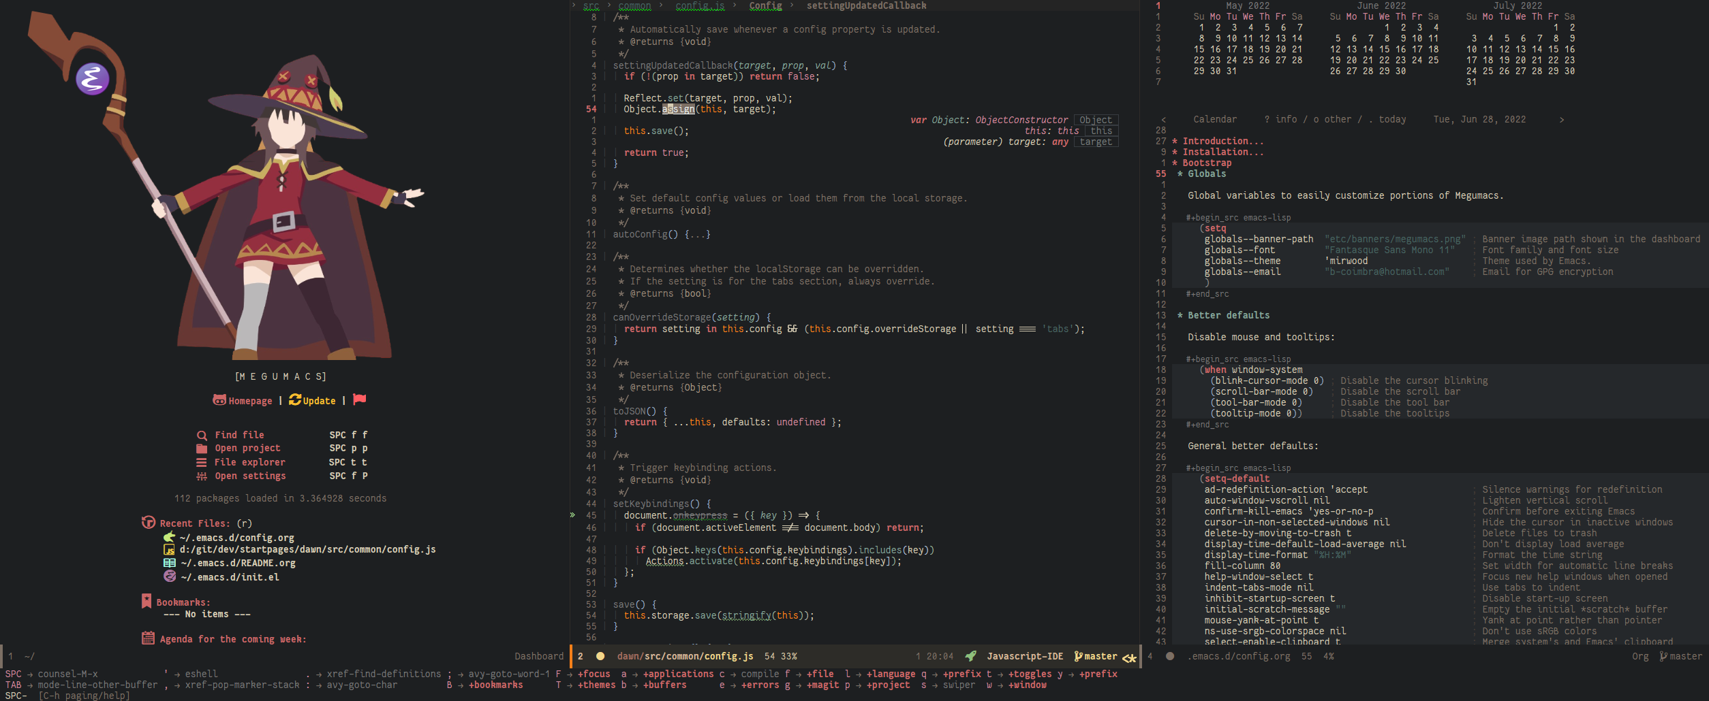This screenshot has height=701, width=1709.
Task: Click the magnifier icon next to Find file
Action: [x=202, y=436]
